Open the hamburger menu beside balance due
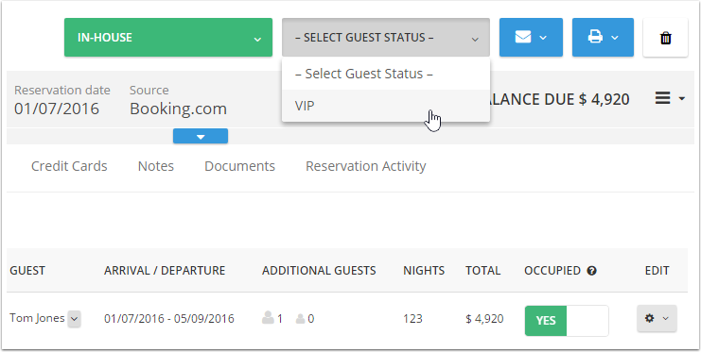The image size is (701, 352). click(x=669, y=98)
